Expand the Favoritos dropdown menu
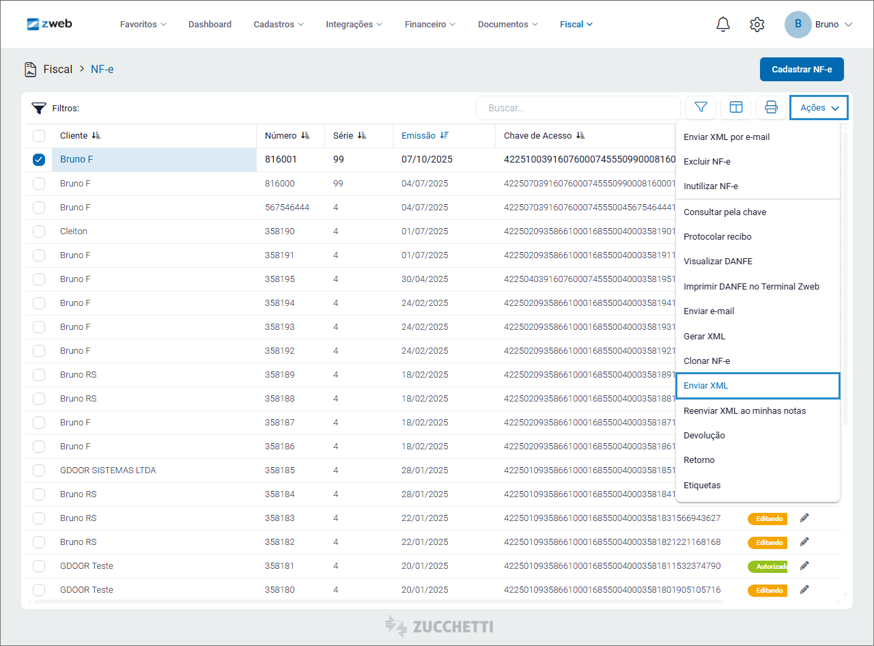Viewport: 874px width, 646px height. pyautogui.click(x=143, y=25)
